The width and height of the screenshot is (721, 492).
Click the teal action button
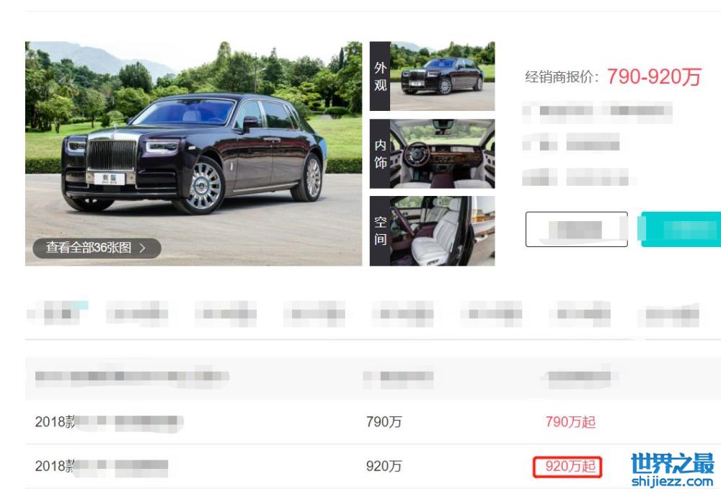click(681, 229)
